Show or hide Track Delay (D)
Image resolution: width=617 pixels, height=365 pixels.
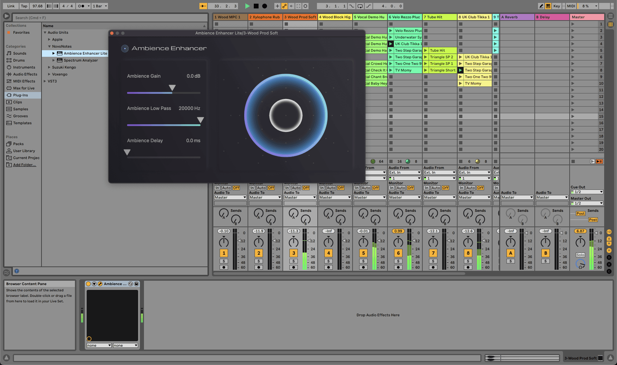[x=609, y=257]
